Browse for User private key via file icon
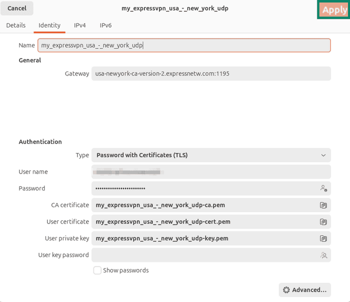350x302 pixels. tap(323, 238)
